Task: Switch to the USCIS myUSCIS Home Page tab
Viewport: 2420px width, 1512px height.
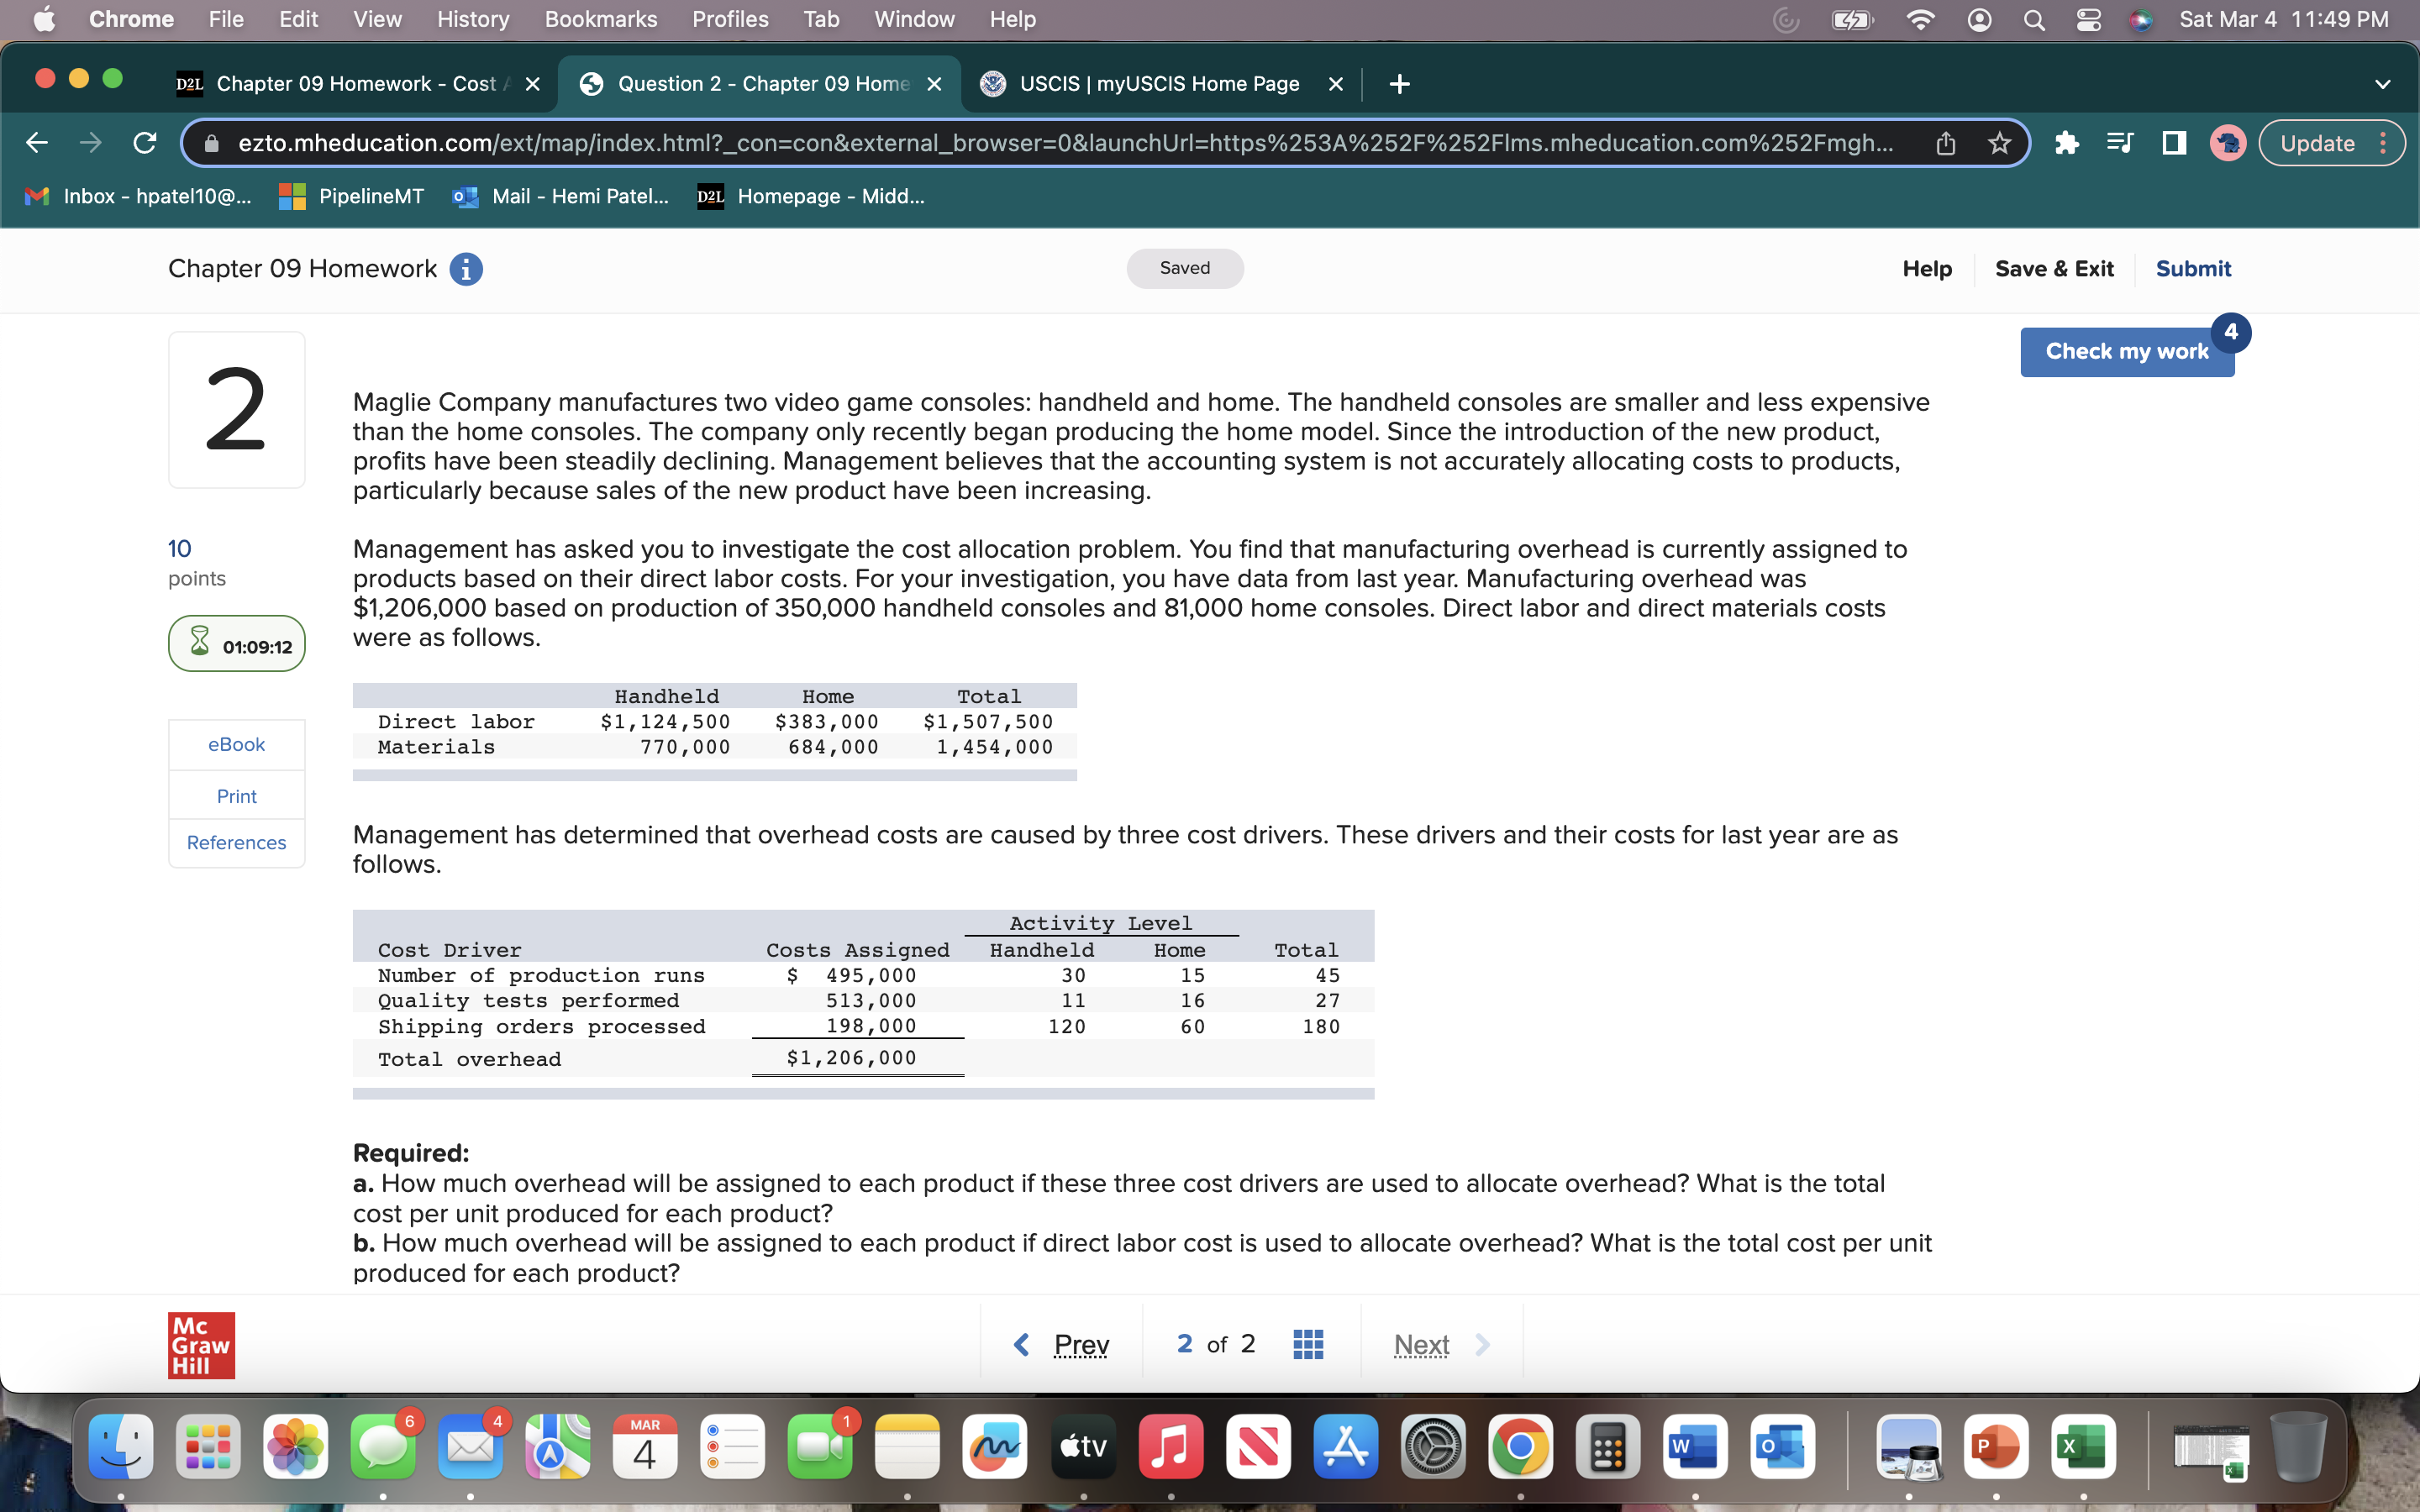Action: tap(1158, 83)
